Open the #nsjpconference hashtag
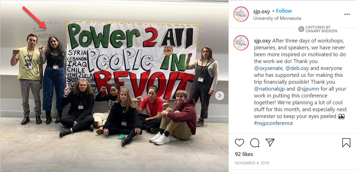This screenshot has width=356, height=172. click(x=273, y=123)
